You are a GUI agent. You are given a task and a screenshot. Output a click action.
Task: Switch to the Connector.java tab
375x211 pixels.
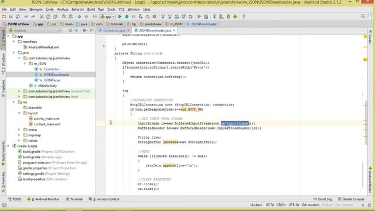[x=114, y=30]
